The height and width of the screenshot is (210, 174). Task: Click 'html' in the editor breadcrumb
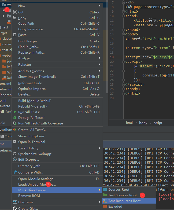click(129, 123)
